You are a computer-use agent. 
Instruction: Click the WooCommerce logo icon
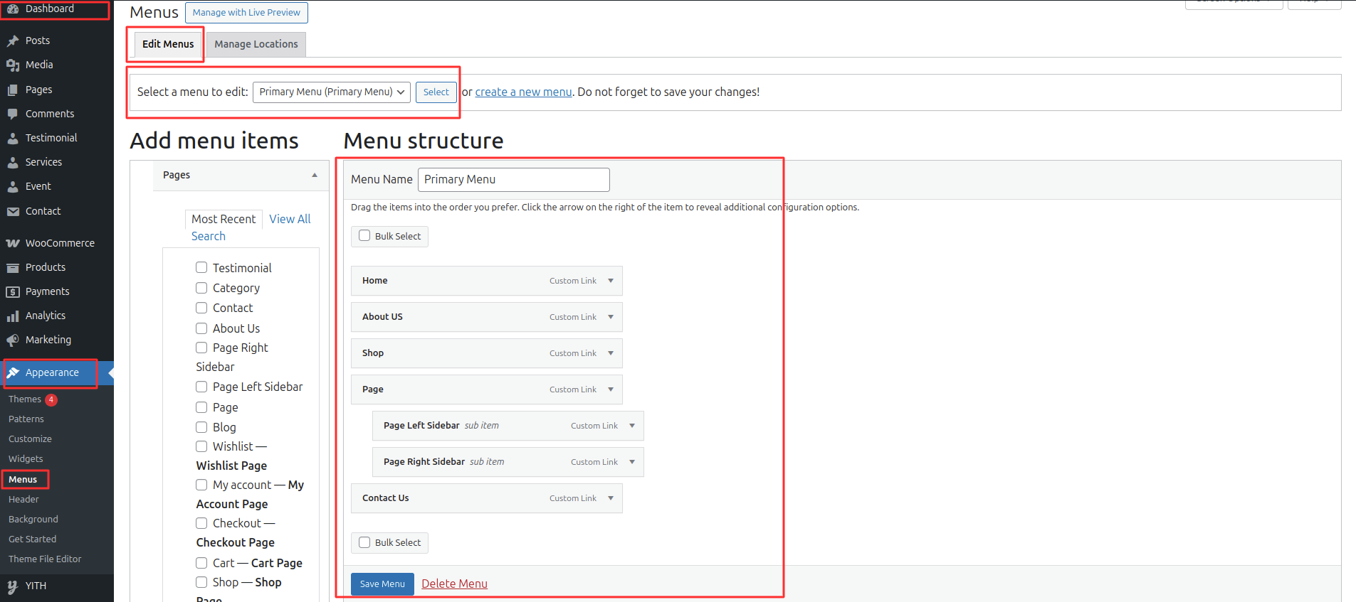(13, 243)
